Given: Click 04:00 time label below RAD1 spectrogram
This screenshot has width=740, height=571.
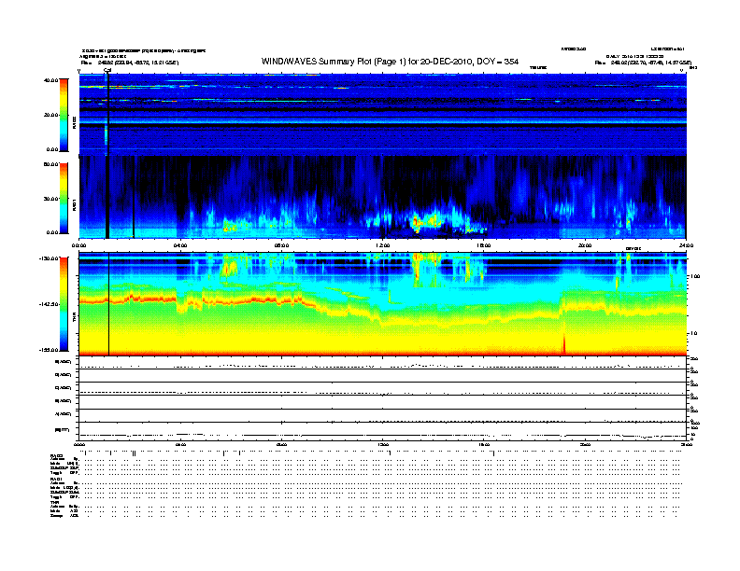Looking at the screenshot, I should coord(180,245).
